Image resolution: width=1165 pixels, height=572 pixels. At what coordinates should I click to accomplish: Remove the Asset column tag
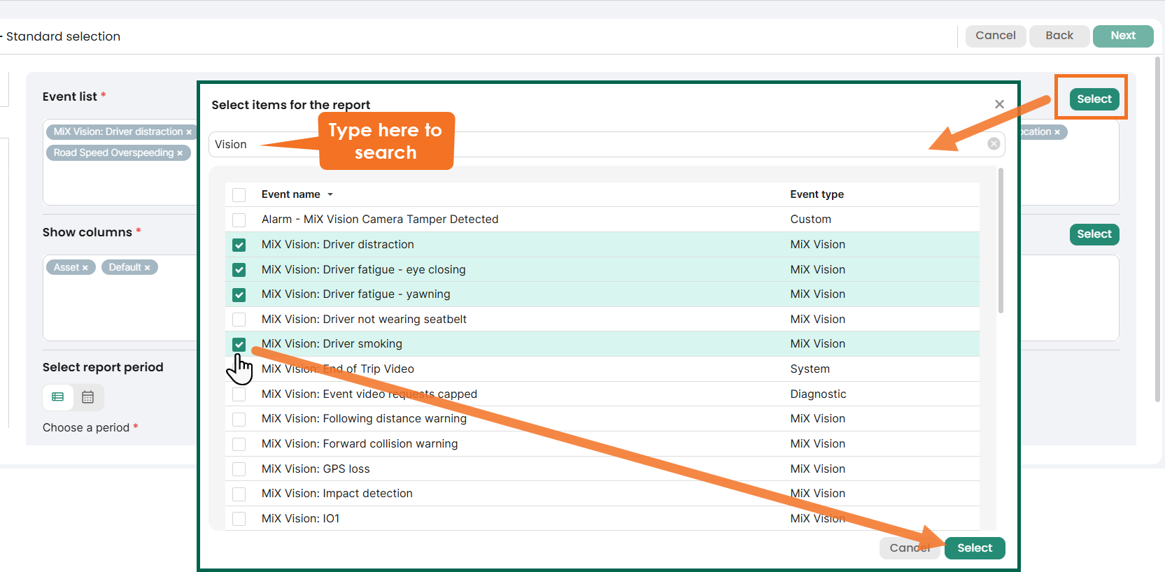85,268
